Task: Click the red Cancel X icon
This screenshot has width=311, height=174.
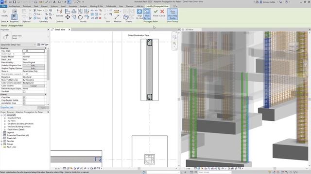Action: (162, 13)
